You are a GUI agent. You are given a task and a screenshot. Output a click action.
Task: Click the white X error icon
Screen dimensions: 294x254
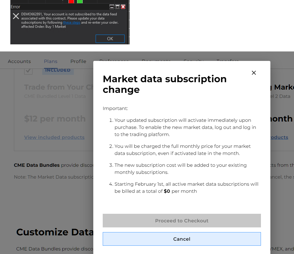[16, 16]
